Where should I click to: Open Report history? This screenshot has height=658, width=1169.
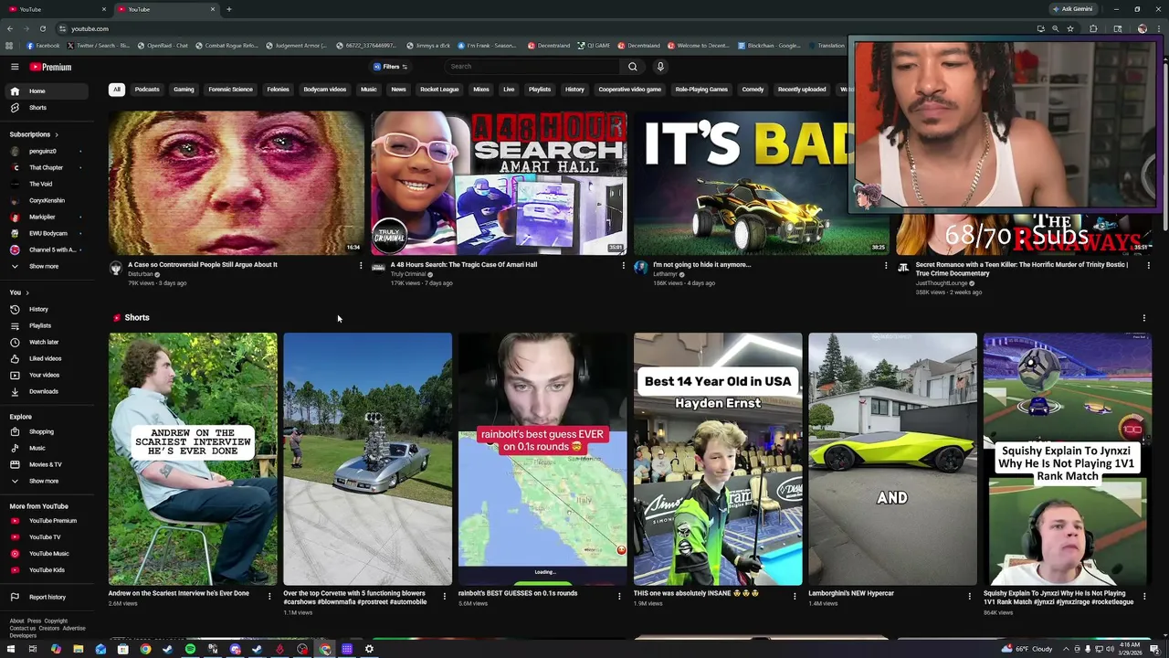(x=46, y=597)
